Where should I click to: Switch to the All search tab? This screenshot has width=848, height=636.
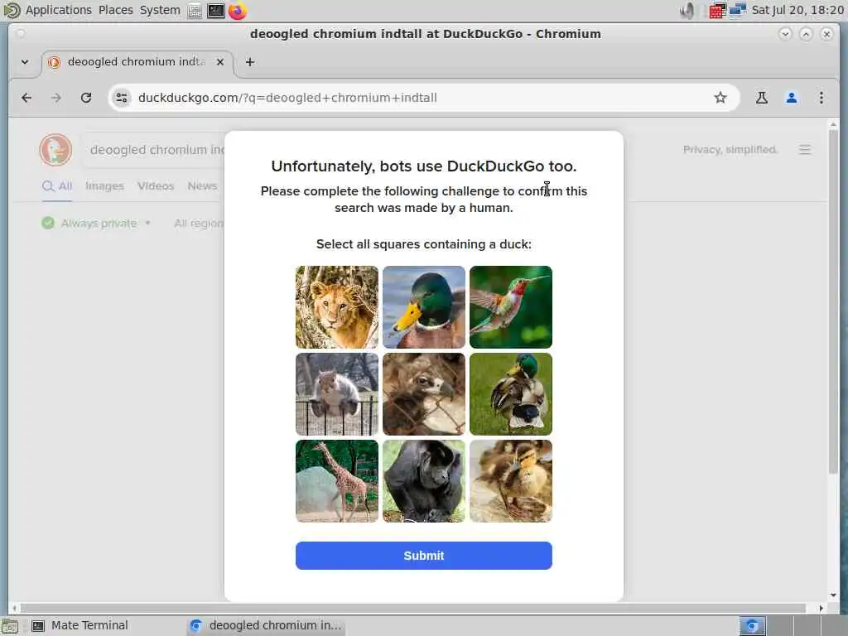click(57, 186)
